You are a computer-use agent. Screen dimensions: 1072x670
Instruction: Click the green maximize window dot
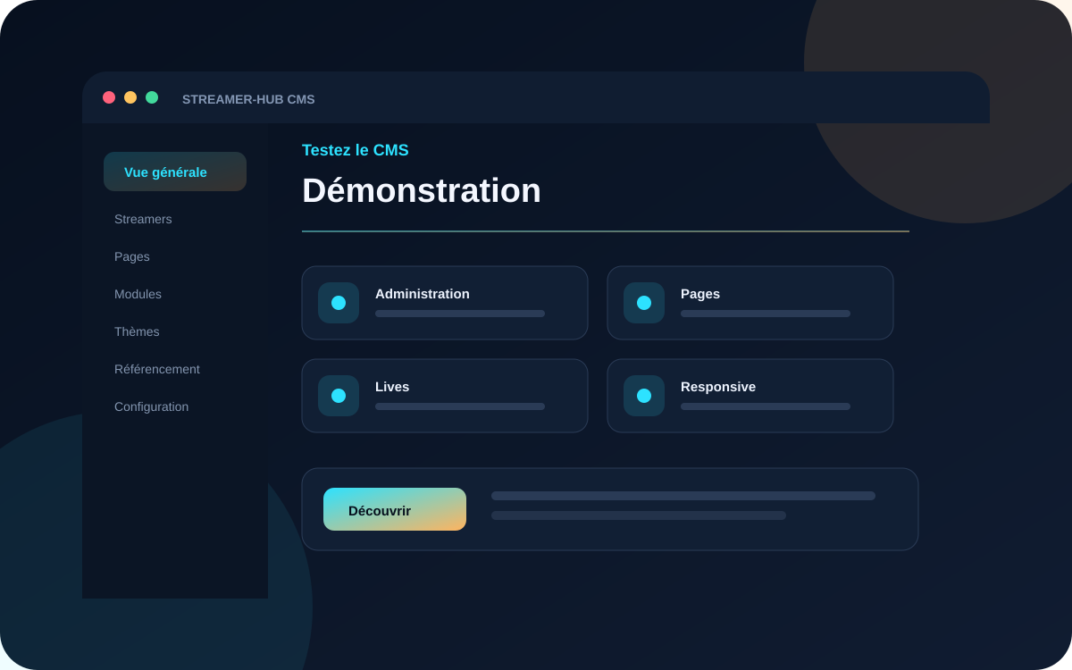point(152,97)
